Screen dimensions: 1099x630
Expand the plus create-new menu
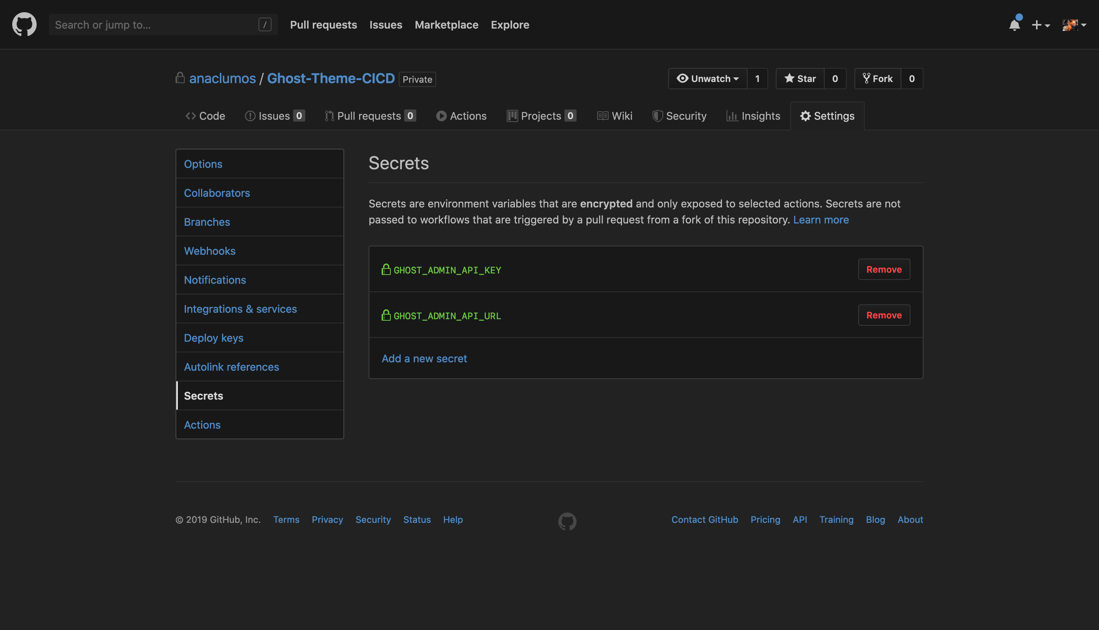1041,25
